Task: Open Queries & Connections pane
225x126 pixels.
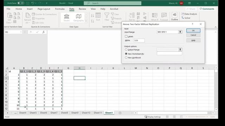Action: pos(44,14)
